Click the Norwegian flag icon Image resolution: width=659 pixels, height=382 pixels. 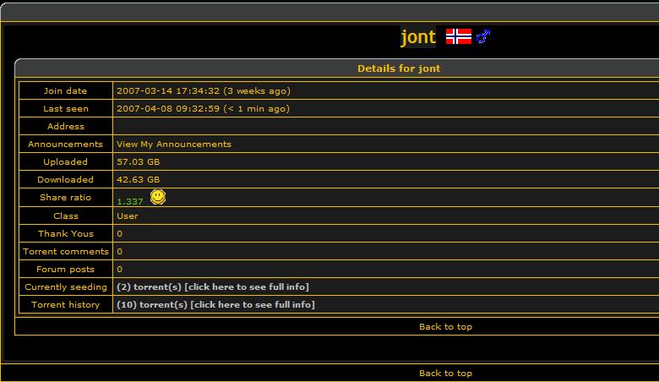(x=459, y=36)
